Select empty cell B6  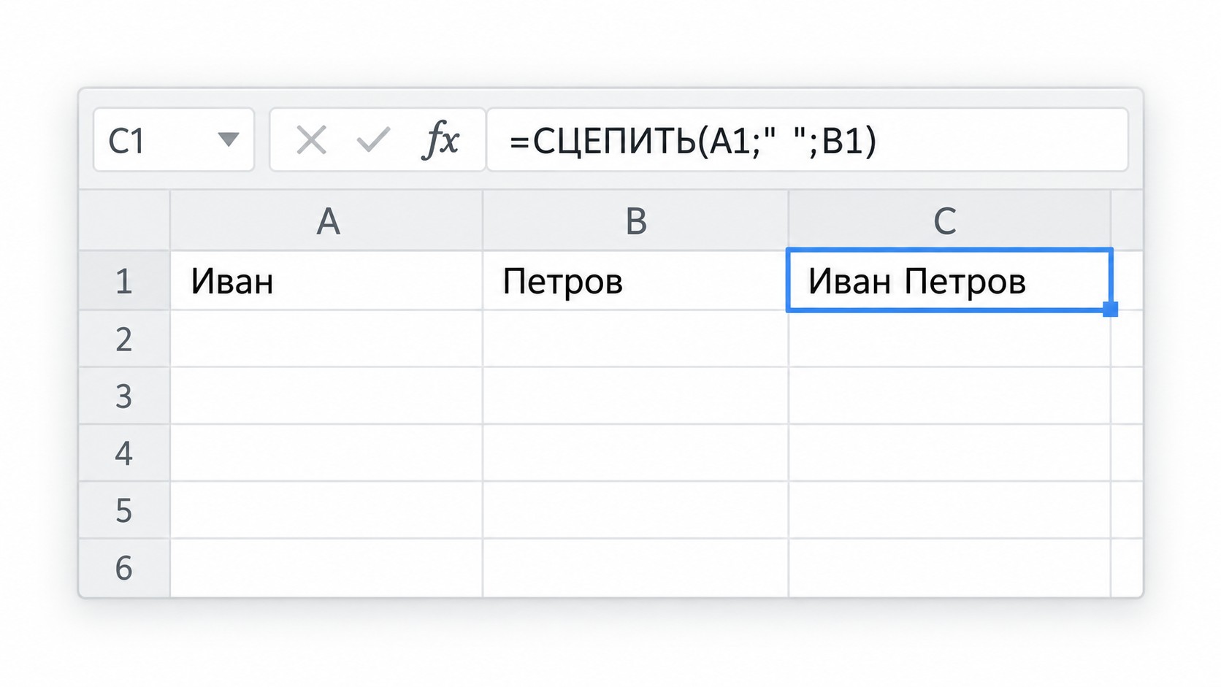click(635, 568)
